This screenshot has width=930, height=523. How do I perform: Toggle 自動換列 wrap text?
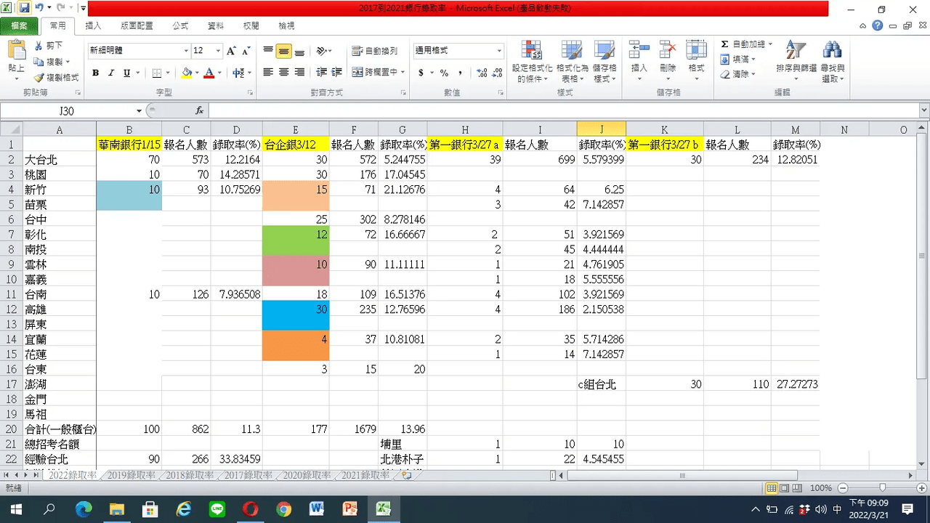coord(375,51)
